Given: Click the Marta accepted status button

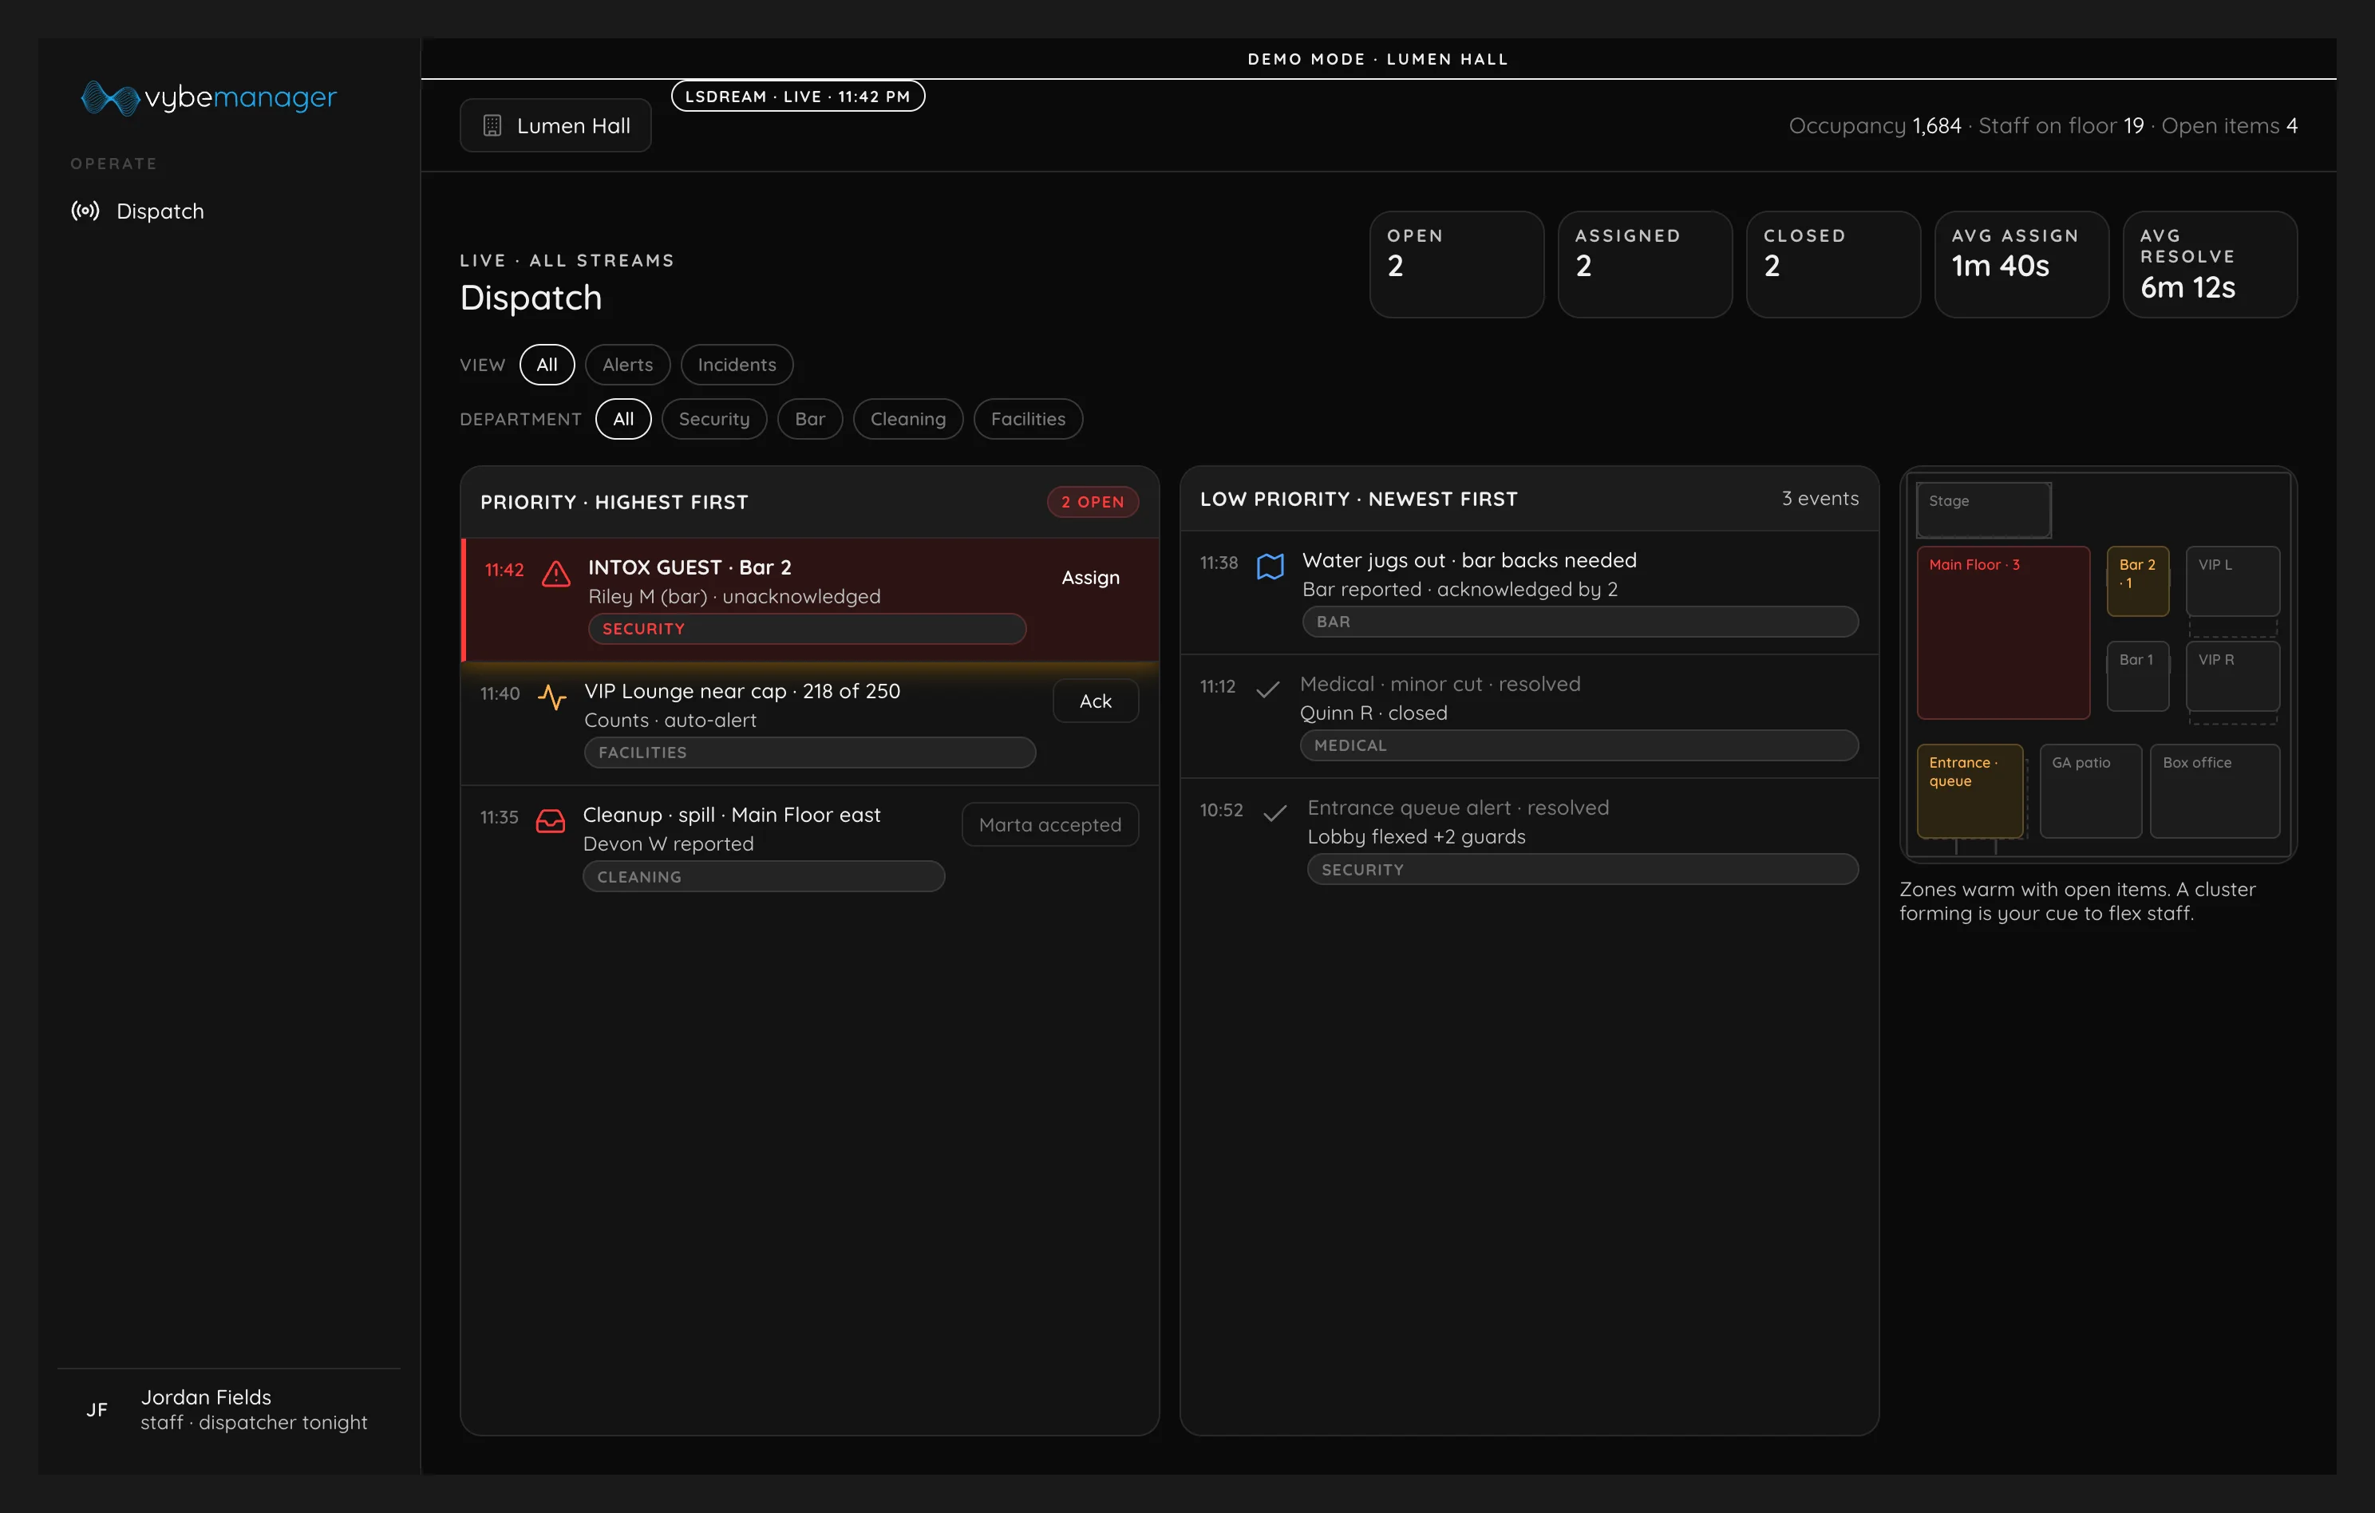Looking at the screenshot, I should point(1049,824).
